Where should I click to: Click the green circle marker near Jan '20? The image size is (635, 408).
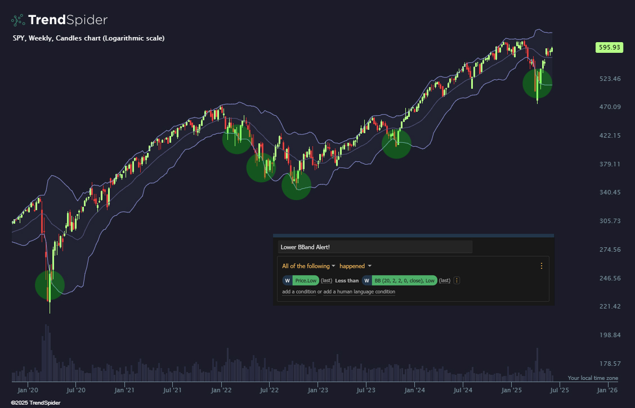tap(50, 285)
